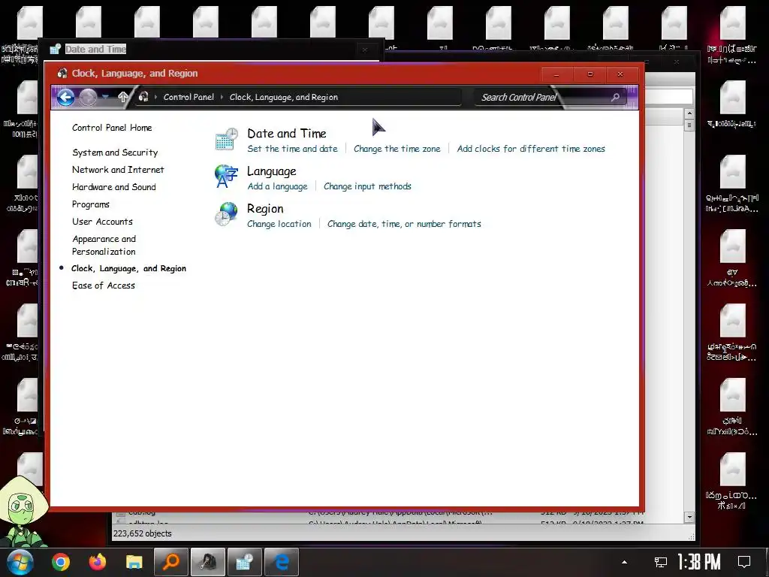Click Add clocks for different time zones
This screenshot has height=577, width=769.
(x=531, y=149)
